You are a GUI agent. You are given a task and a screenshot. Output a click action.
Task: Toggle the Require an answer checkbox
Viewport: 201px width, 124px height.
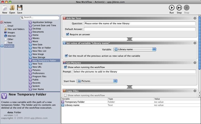click(x=67, y=35)
